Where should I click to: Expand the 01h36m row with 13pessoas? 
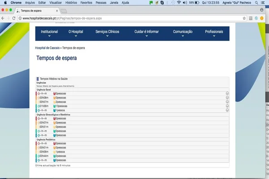click(x=227, y=106)
